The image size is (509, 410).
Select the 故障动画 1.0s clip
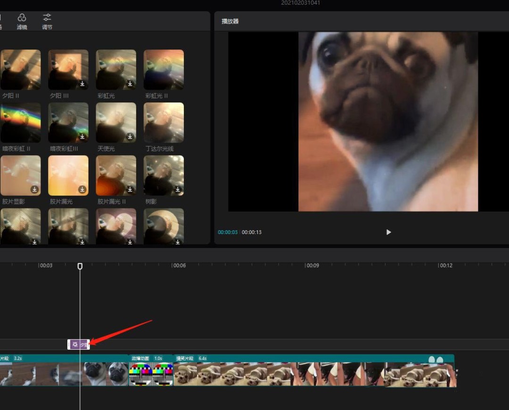(x=151, y=373)
